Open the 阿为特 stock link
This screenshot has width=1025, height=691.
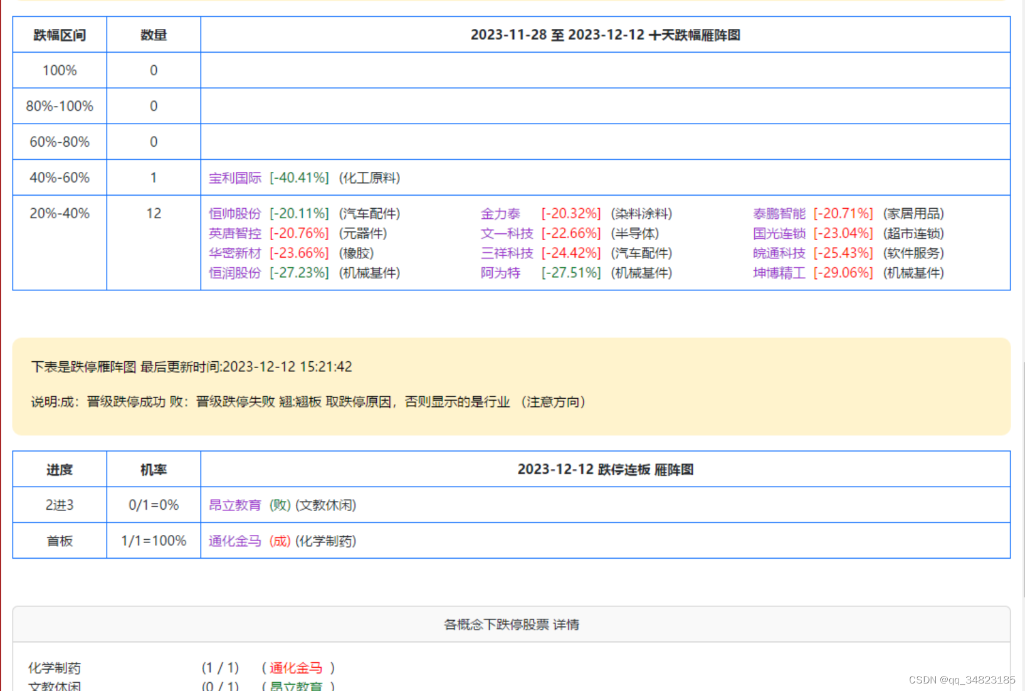click(500, 273)
